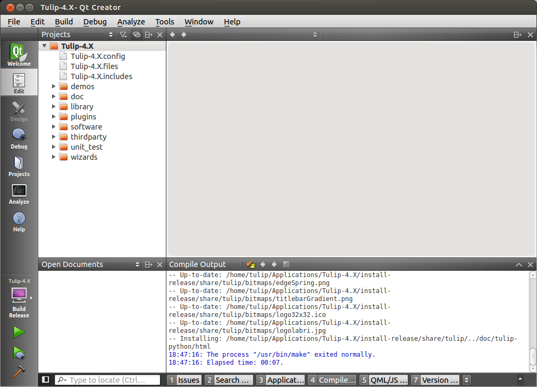
Task: Open the Tulip-4.X build target selector
Action: point(19,298)
